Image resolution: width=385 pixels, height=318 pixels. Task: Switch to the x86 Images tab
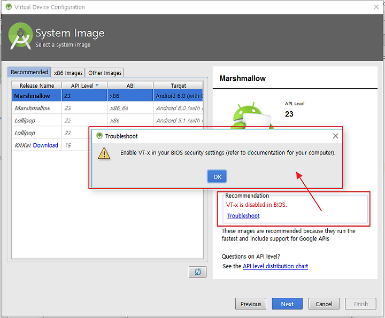click(68, 73)
